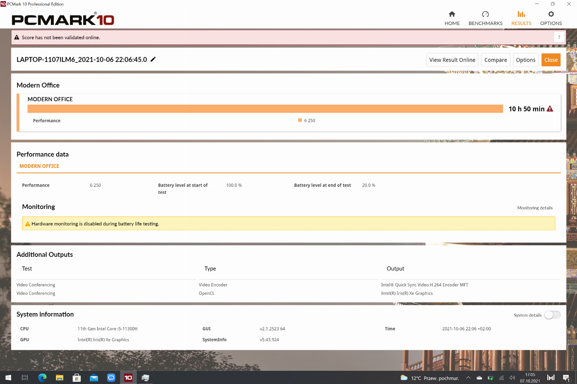Open the RESULTS section
This screenshot has height=384, width=577.
(x=521, y=18)
